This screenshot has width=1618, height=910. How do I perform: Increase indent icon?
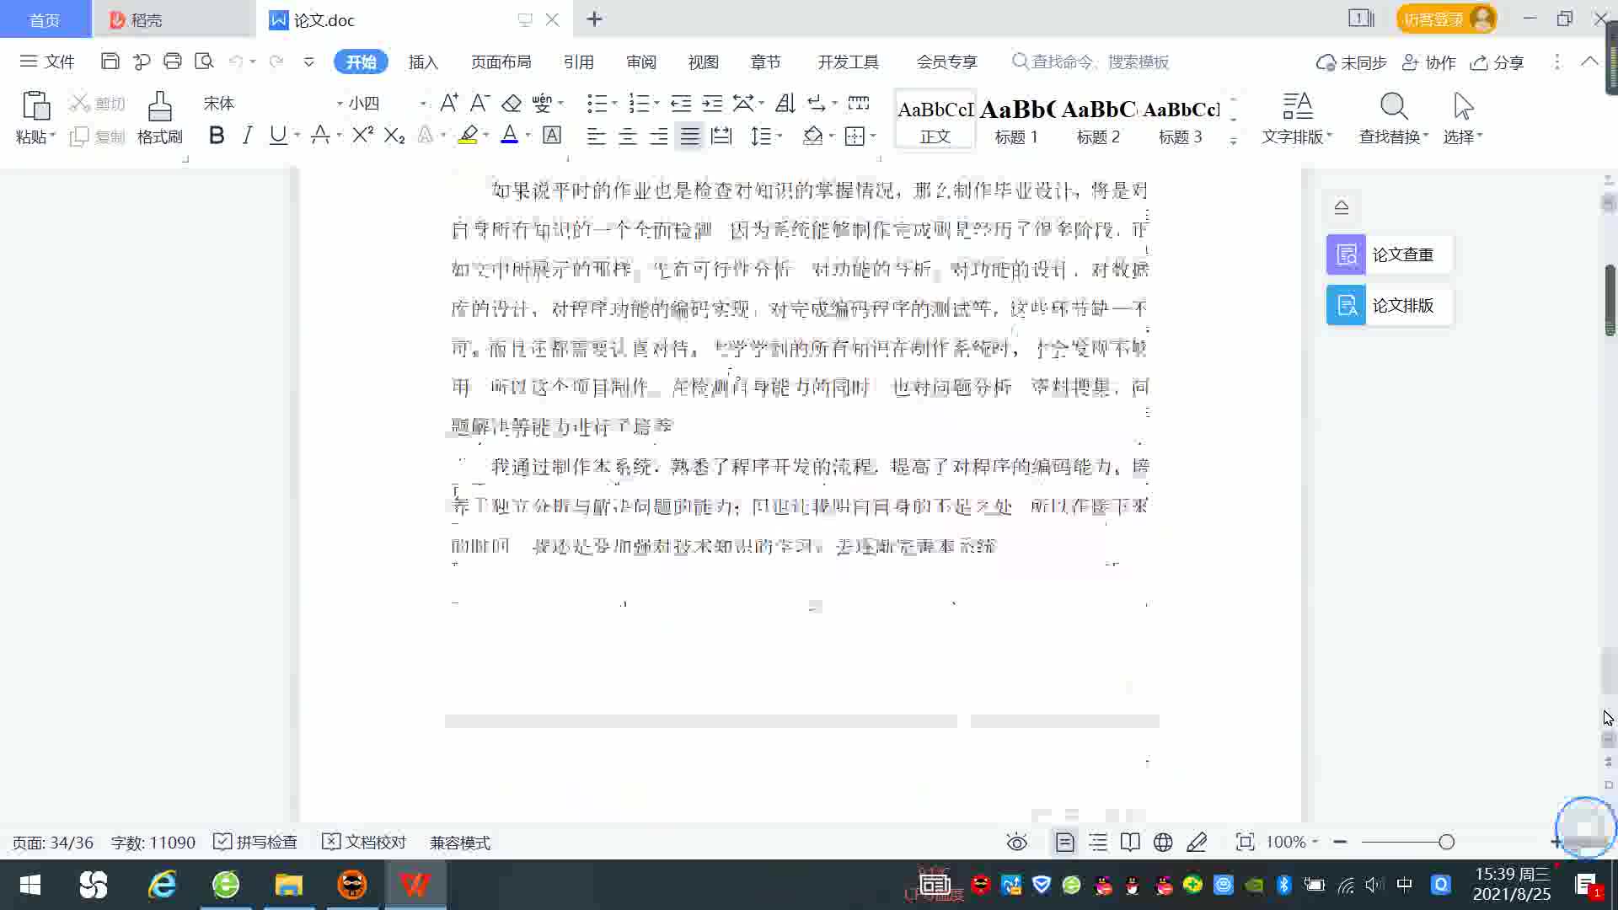712,103
